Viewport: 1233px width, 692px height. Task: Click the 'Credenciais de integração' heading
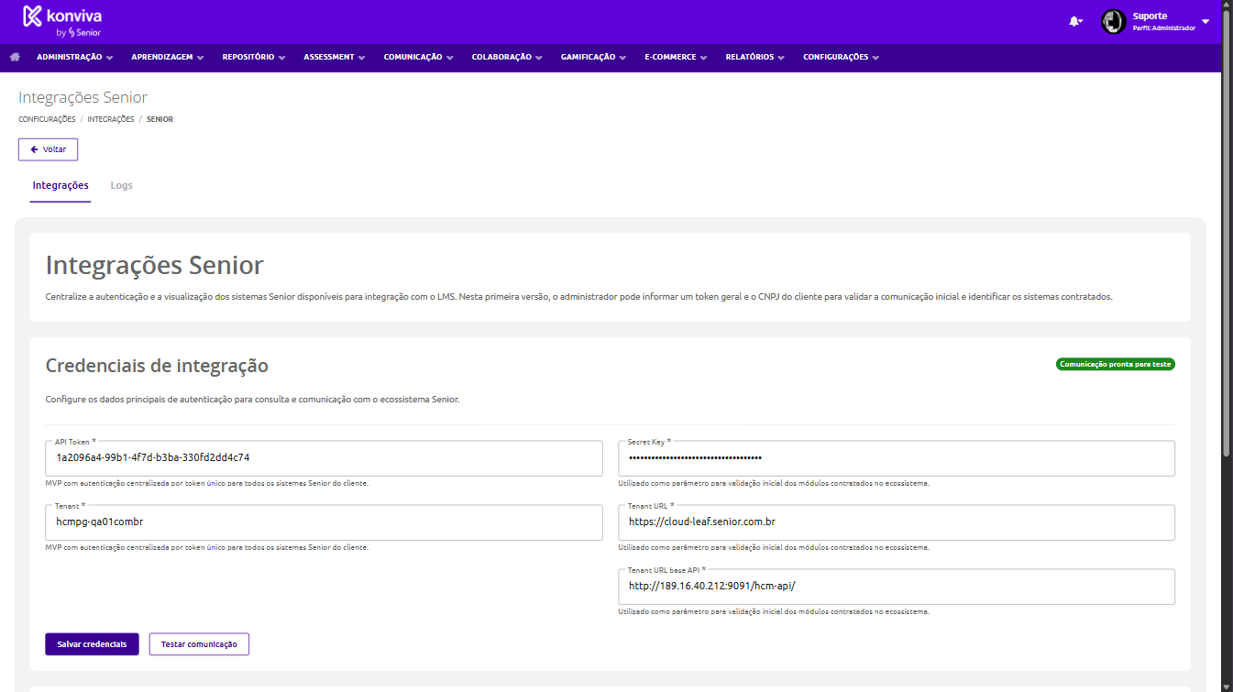[x=157, y=366]
